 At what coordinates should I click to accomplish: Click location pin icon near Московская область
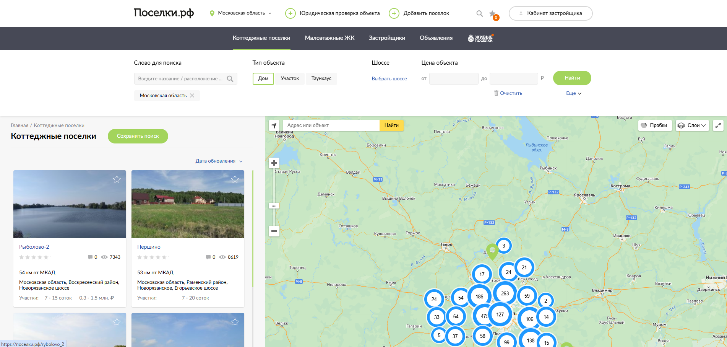point(212,13)
